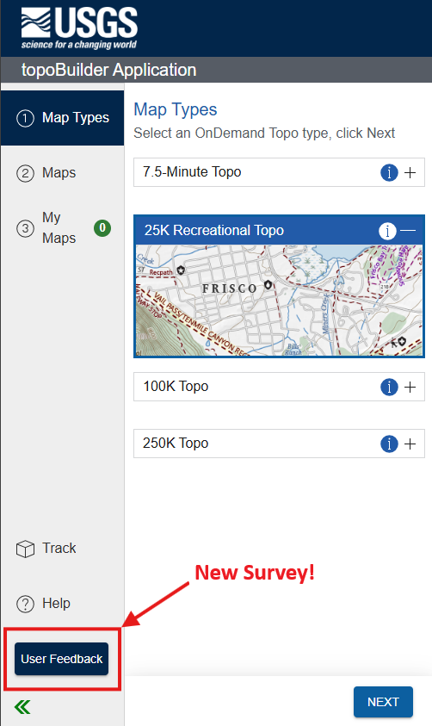Expand the 250K Topo option
This screenshot has width=432, height=726.
(x=410, y=444)
